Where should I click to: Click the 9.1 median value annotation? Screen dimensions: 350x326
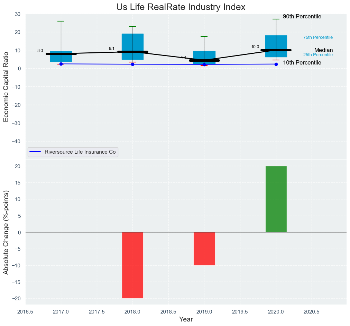(x=112, y=49)
